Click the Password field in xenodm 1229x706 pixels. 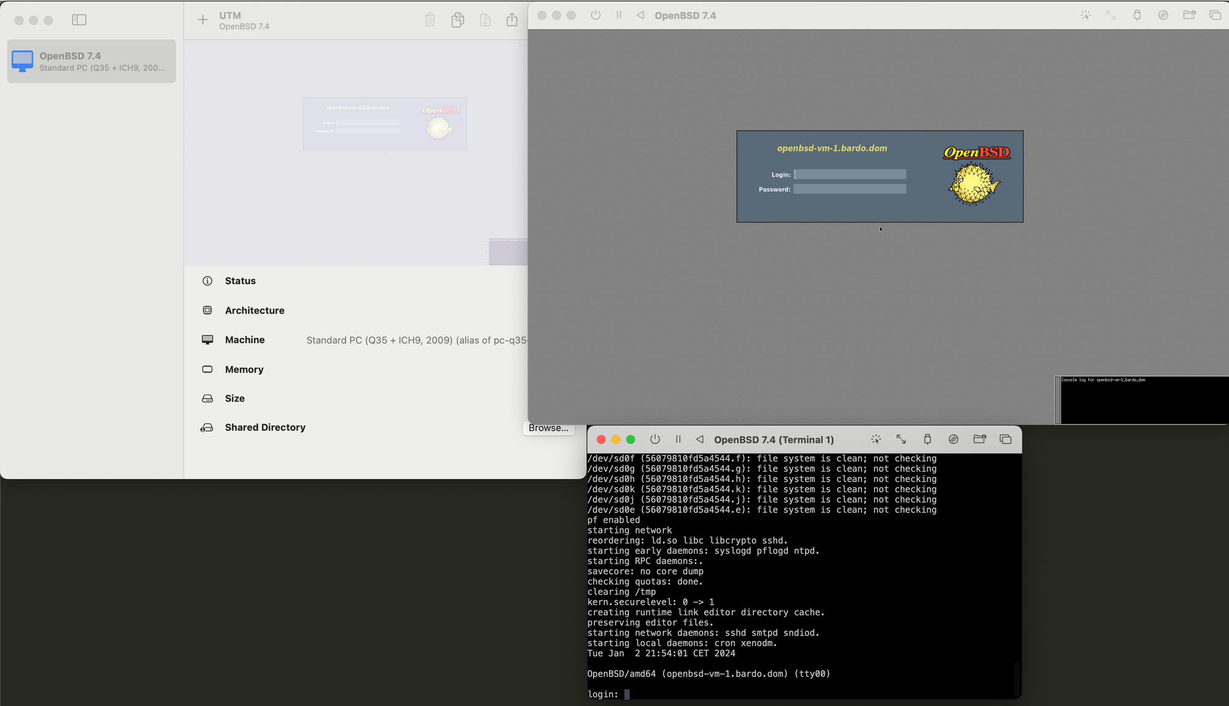pyautogui.click(x=850, y=189)
